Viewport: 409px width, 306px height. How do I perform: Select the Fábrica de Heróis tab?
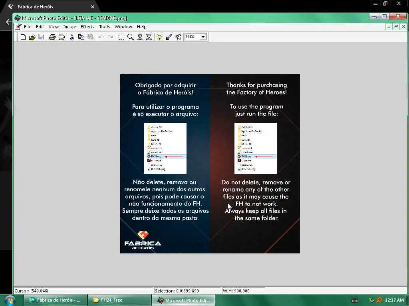tap(51, 7)
